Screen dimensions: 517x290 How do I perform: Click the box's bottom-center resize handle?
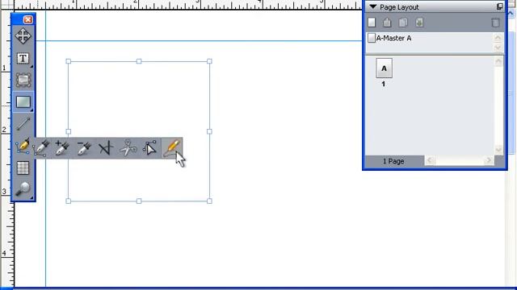[139, 201]
